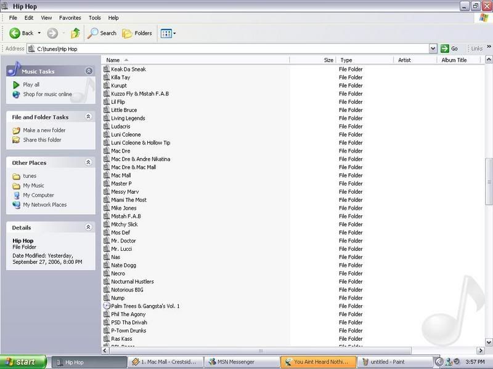Click the Forward arrow icon
This screenshot has height=369, width=493.
pos(52,33)
